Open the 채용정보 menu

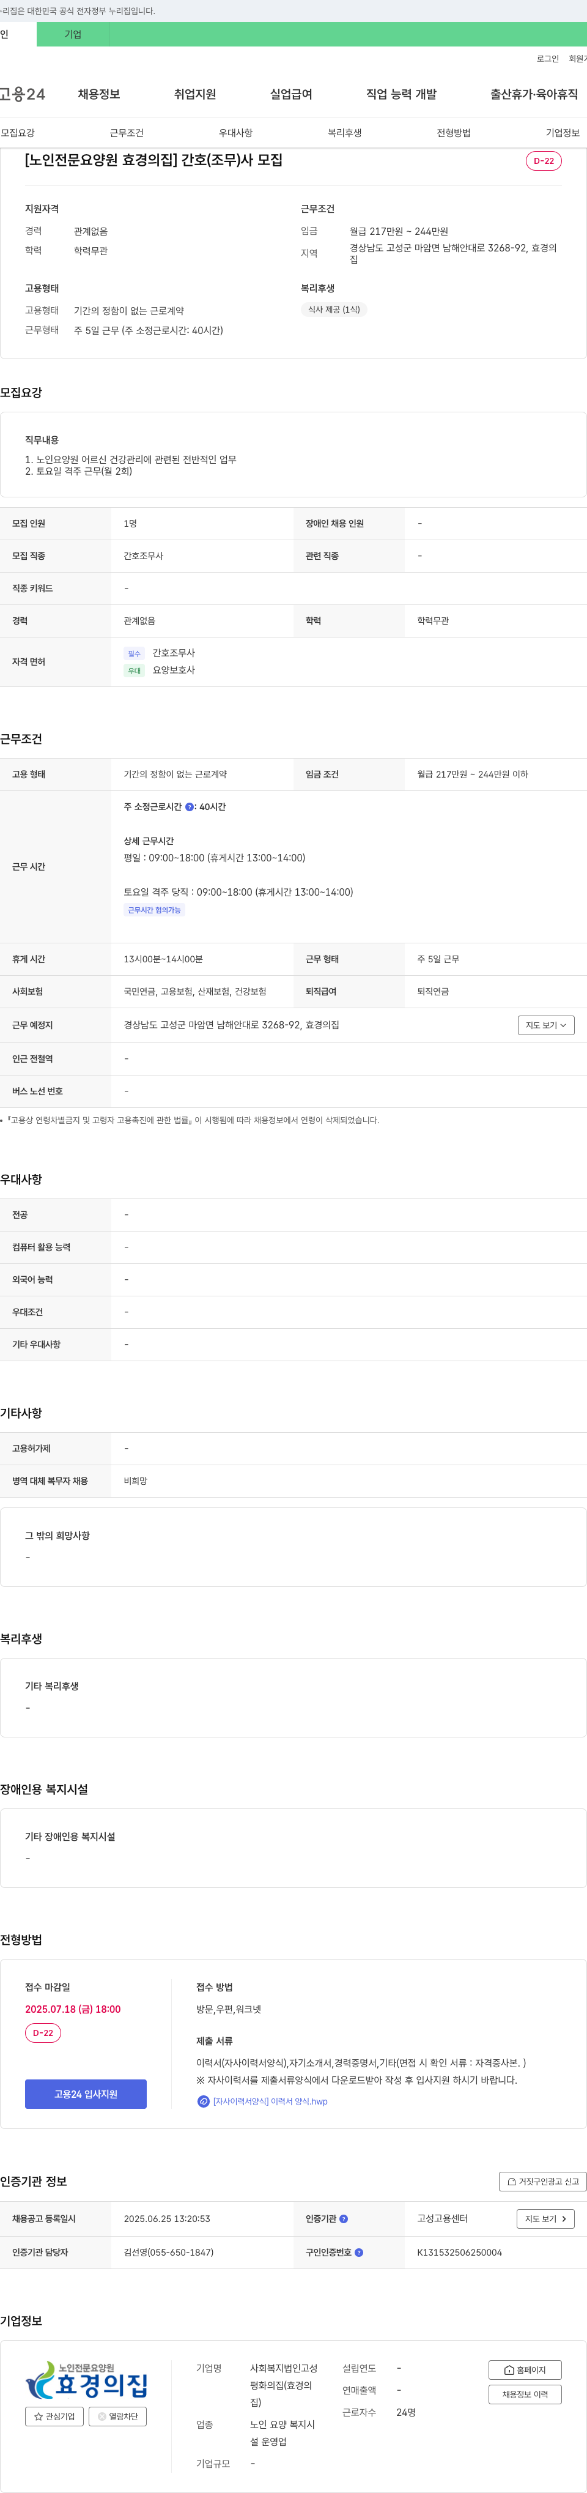[x=98, y=94]
